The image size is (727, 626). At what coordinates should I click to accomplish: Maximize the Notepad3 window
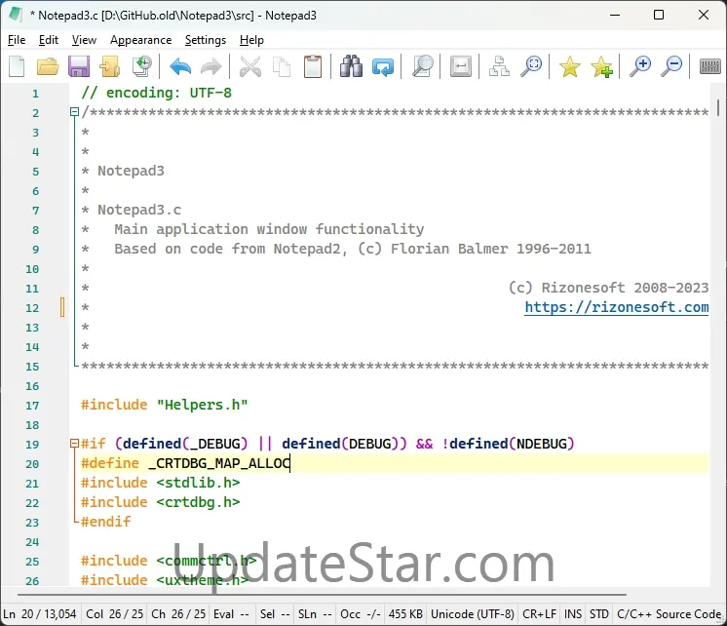point(659,15)
